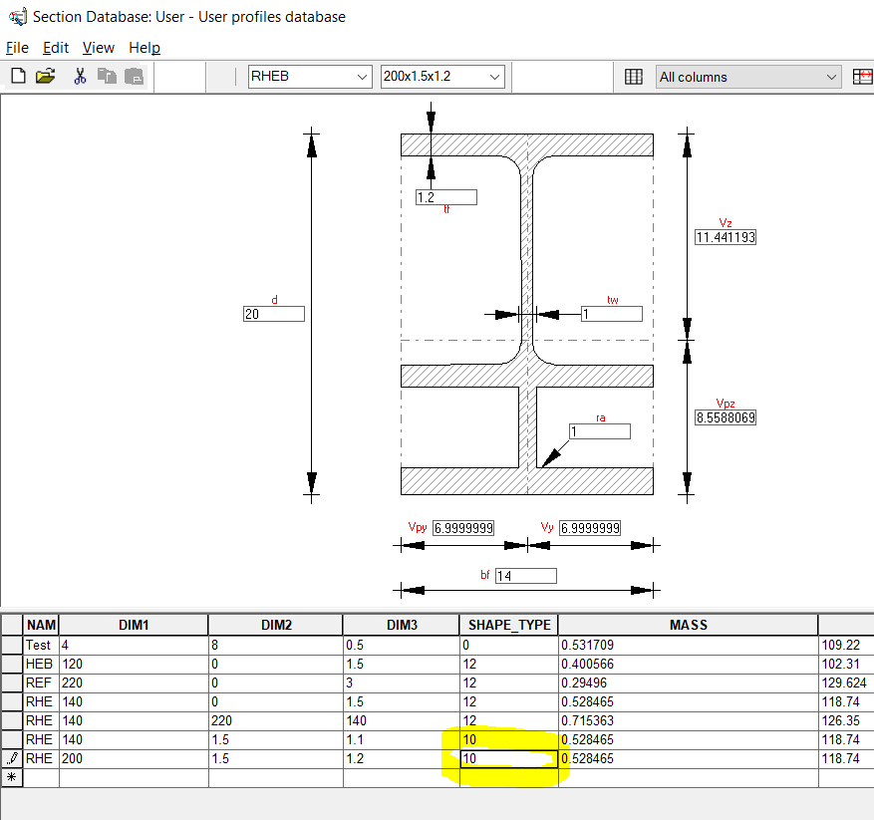
Task: Open the File menu
Action: point(17,47)
